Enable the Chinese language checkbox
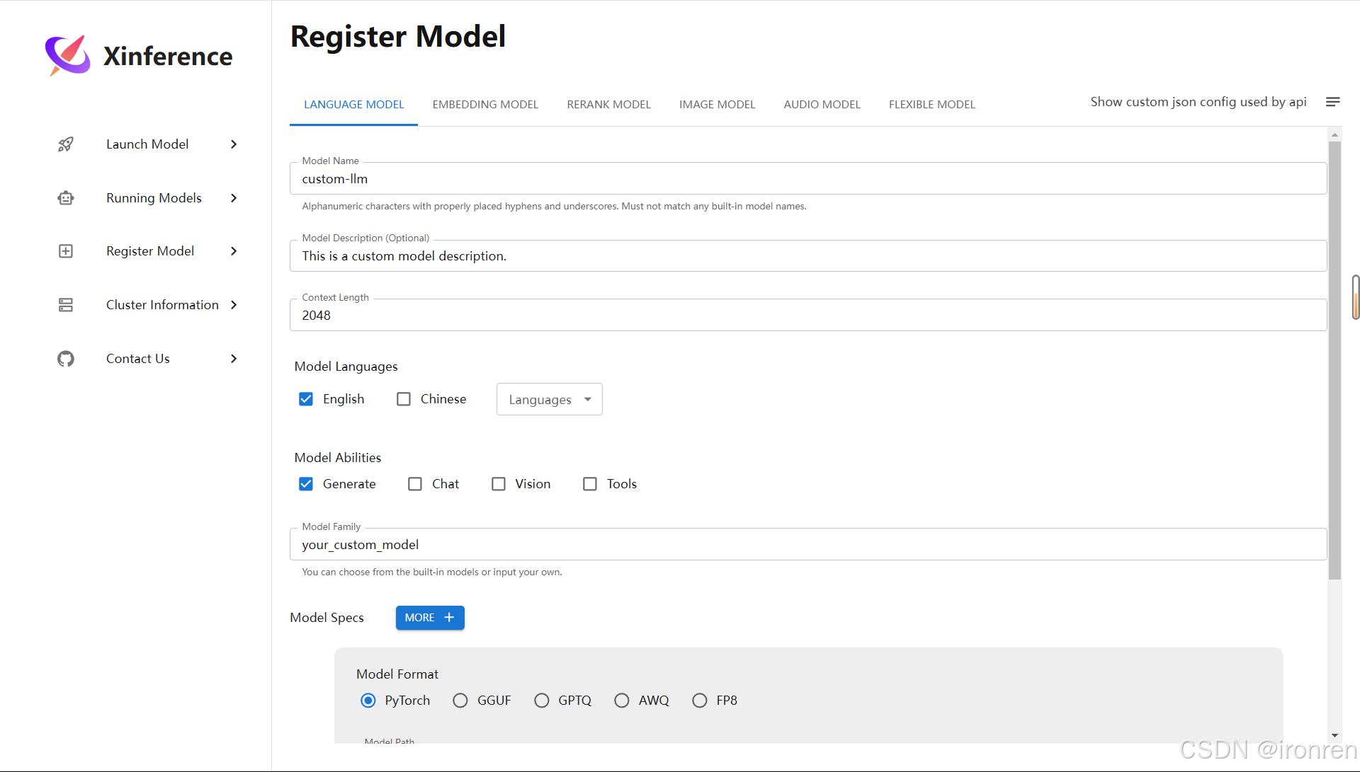The width and height of the screenshot is (1360, 772). tap(404, 399)
